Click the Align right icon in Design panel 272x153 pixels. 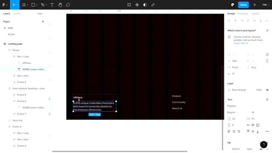click(242, 21)
